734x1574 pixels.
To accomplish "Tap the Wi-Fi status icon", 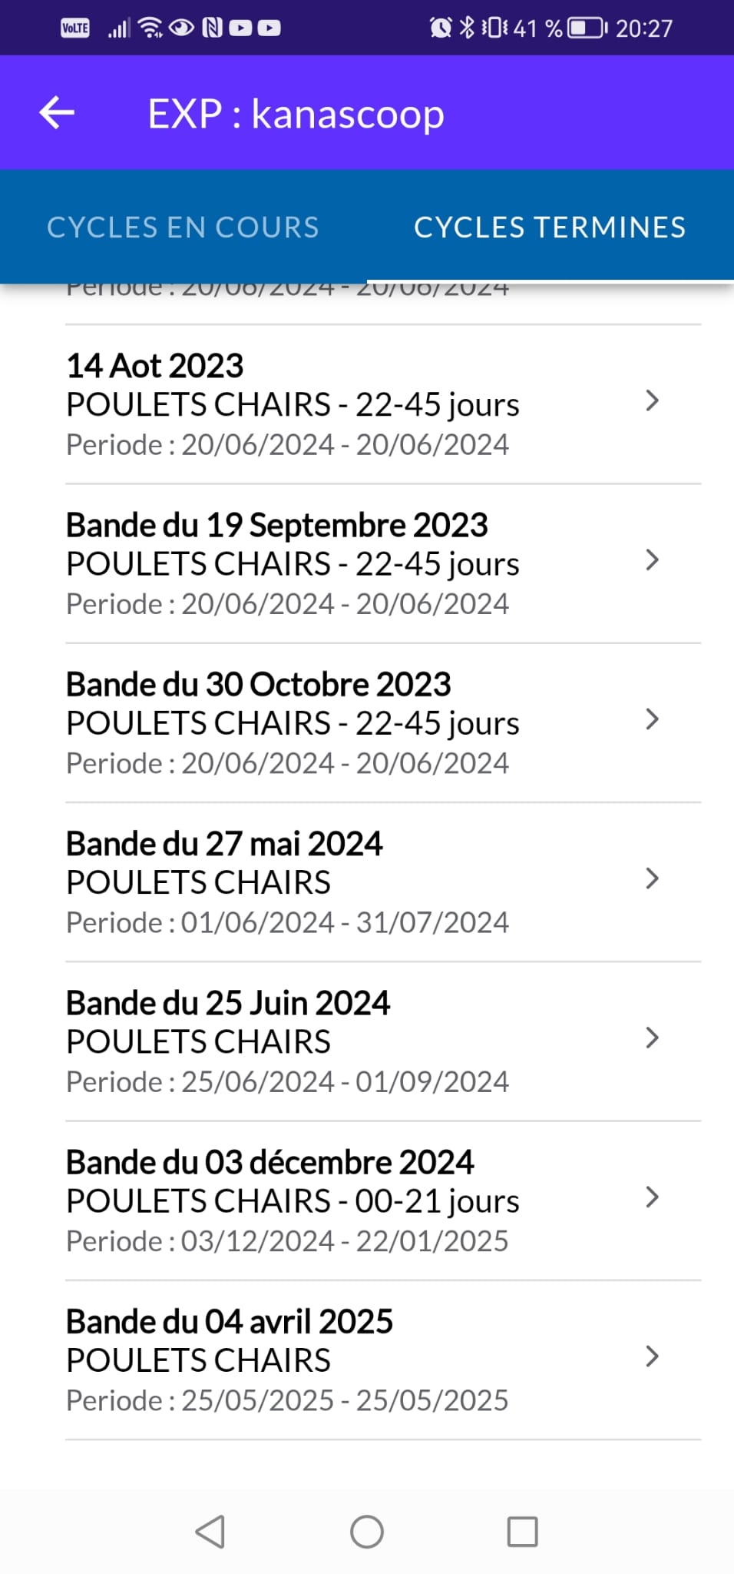I will 150,28.
